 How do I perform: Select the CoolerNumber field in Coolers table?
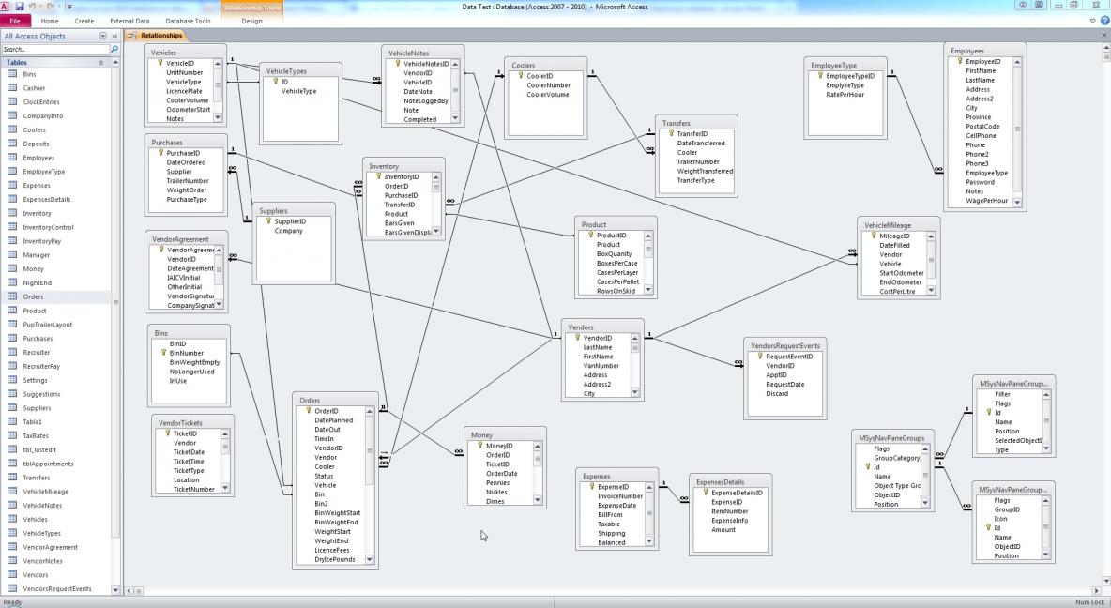(548, 85)
